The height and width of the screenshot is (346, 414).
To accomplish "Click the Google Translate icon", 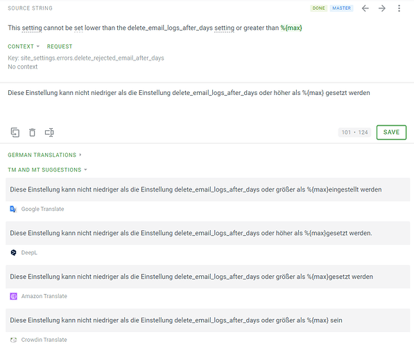I will coord(13,209).
